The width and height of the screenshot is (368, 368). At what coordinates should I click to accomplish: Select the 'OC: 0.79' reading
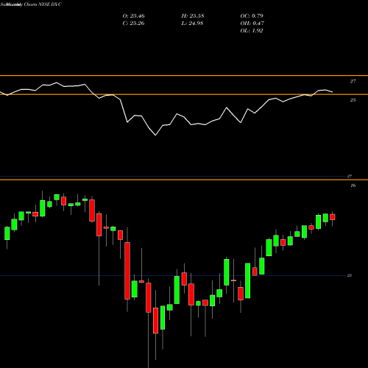pyautogui.click(x=252, y=16)
